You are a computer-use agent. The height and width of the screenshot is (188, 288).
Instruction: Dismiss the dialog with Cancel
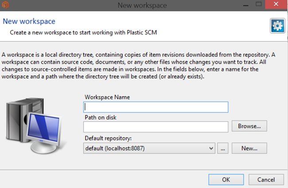point(266,180)
